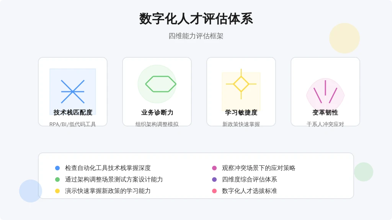Click the 学习敏捷度 card heading

point(241,113)
